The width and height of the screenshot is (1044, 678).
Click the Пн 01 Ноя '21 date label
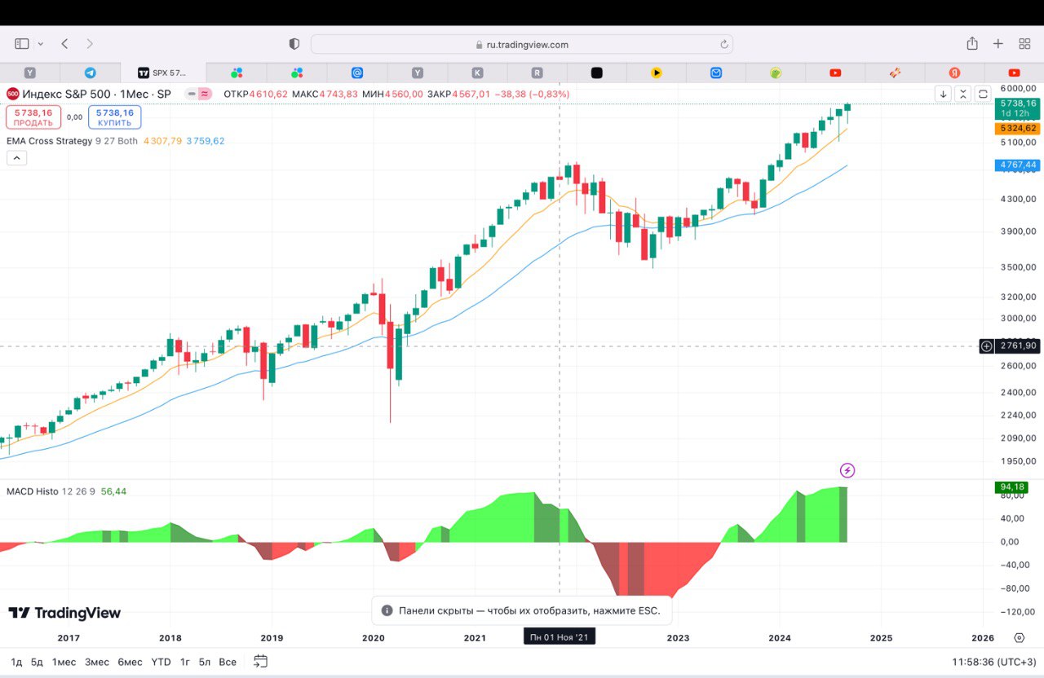(560, 636)
